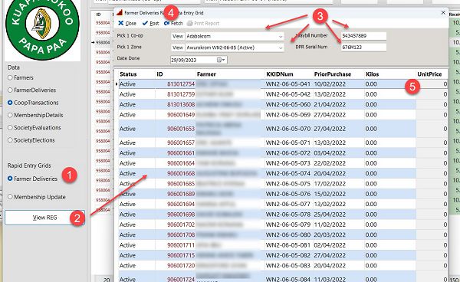Click the PriorPurchase column header
Image resolution: width=460 pixels, height=282 pixels.
click(x=333, y=74)
